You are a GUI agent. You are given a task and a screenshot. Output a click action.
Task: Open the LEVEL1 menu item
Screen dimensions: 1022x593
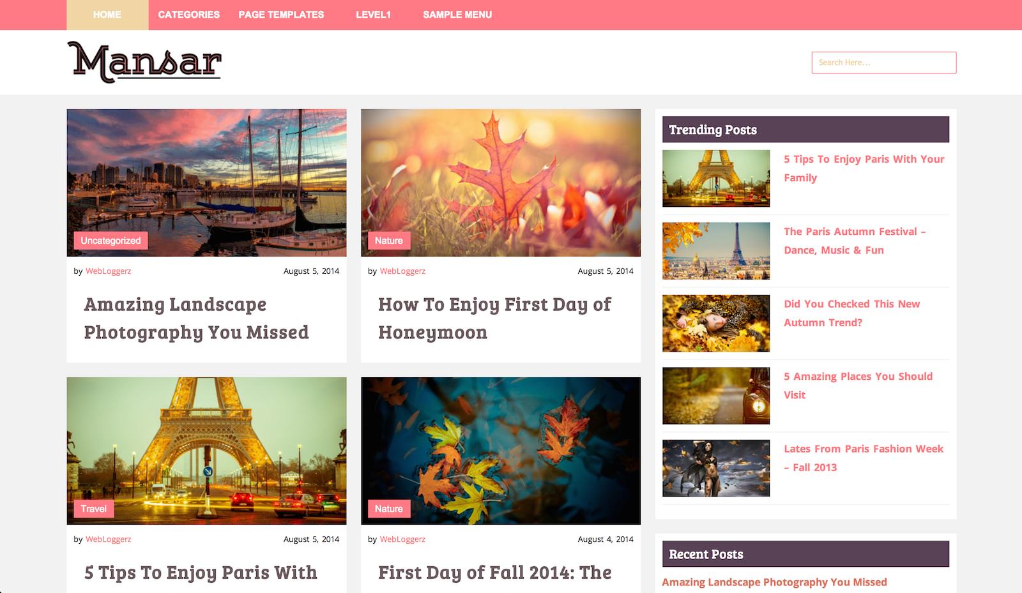pos(373,15)
